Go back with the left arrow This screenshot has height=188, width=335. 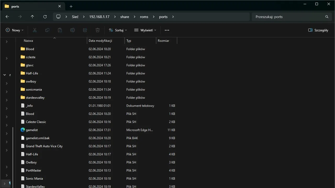7,17
